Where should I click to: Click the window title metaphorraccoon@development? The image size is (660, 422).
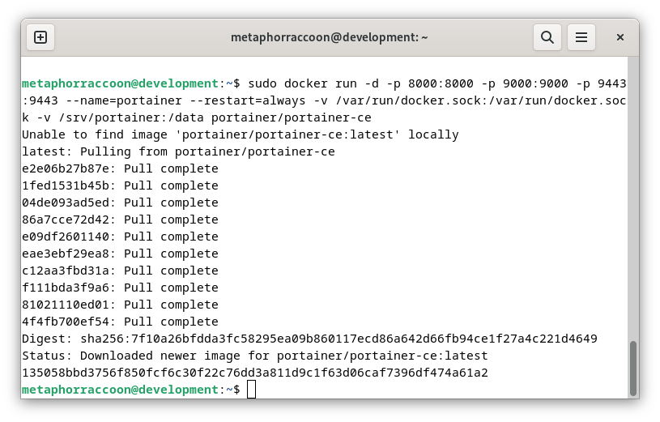[329, 37]
